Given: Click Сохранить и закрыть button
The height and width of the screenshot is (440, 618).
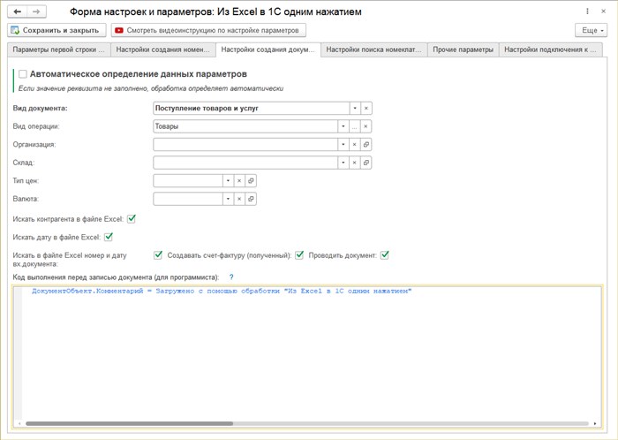Looking at the screenshot, I should tap(57, 30).
